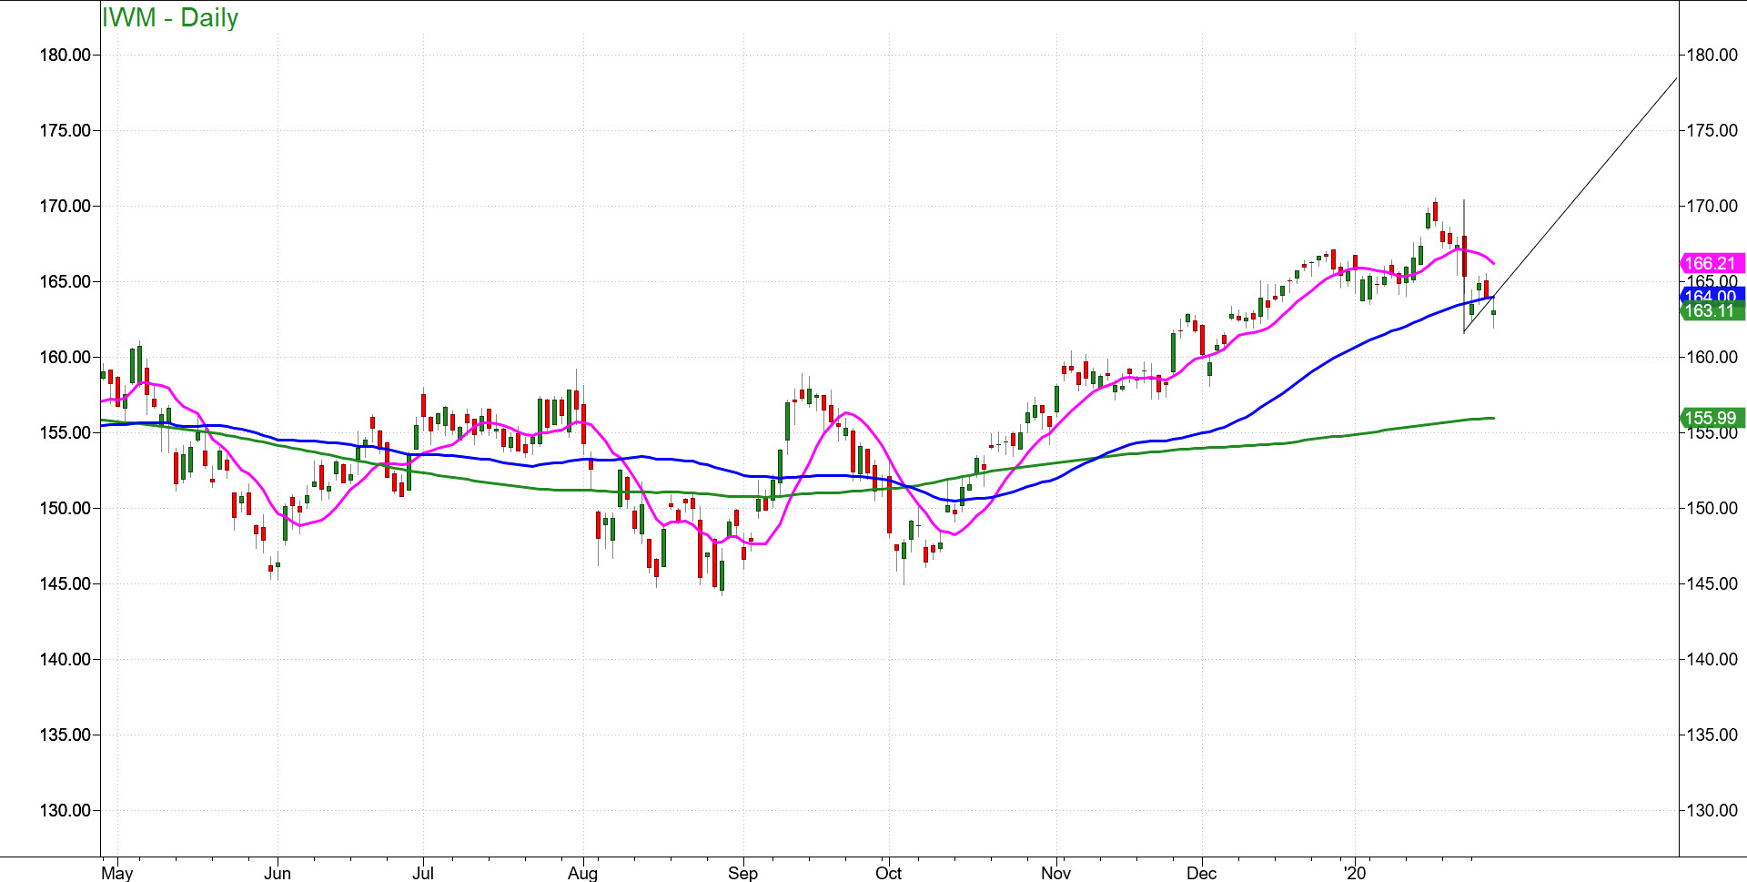Click the last candlestick near 163
Viewport: 1747px width, 882px height.
point(1493,313)
